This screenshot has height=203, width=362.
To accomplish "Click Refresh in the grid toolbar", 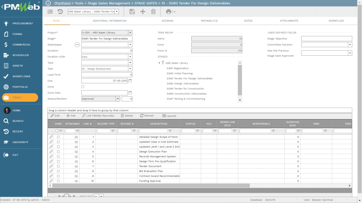I will 147,116.
